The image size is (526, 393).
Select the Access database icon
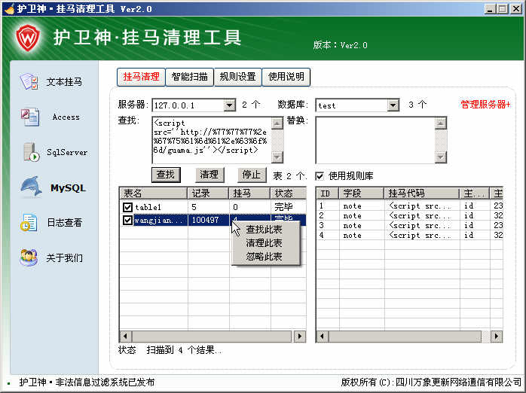(30, 117)
